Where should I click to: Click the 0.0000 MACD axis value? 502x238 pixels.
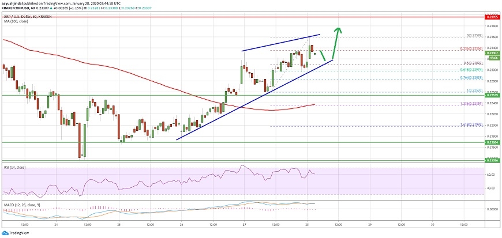coord(492,209)
